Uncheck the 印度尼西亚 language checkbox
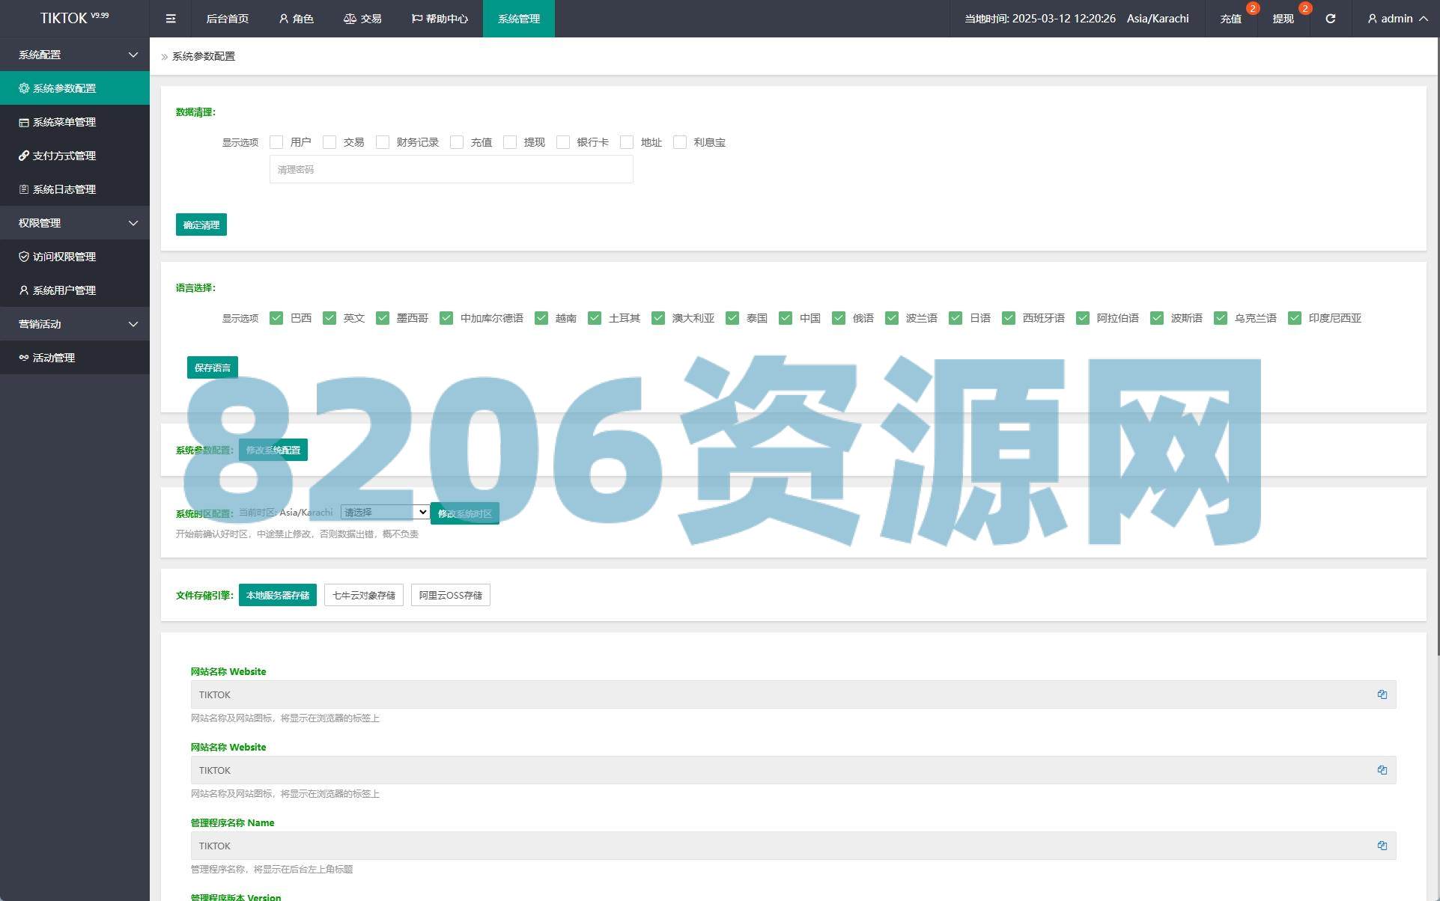 pos(1295,318)
